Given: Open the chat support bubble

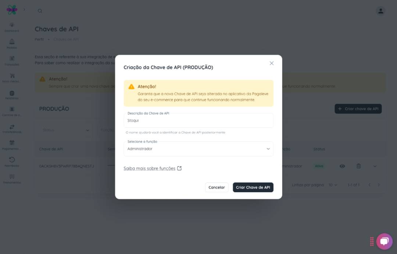Looking at the screenshot, I should click(x=384, y=242).
